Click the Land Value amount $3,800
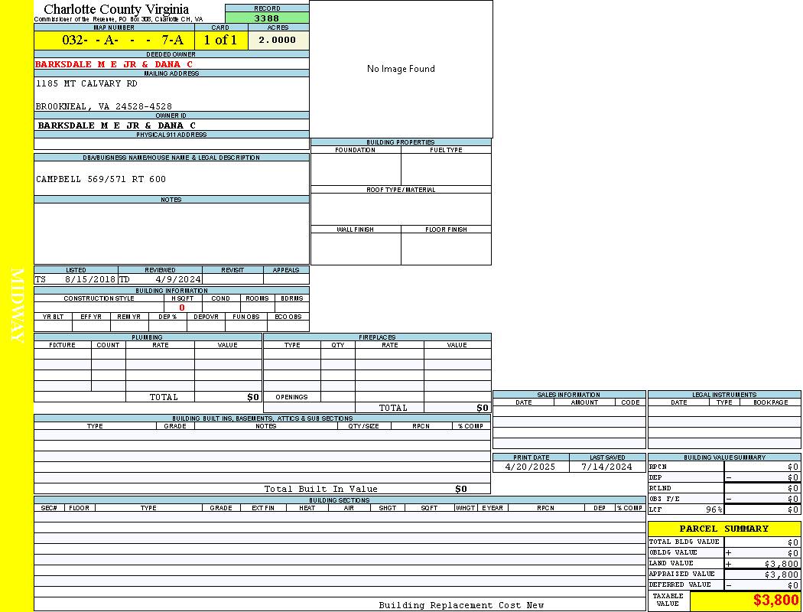 [782, 564]
